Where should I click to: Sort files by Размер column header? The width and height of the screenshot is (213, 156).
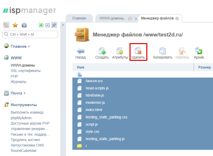[205, 67]
